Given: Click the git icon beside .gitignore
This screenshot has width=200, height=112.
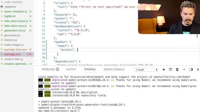Looking at the screenshot, I should 2,7.
